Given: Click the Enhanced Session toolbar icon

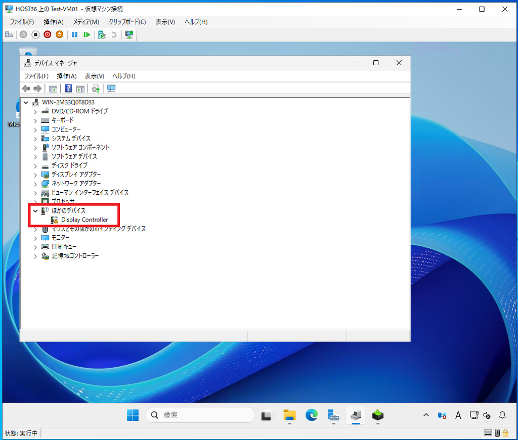Looking at the screenshot, I should [x=129, y=34].
